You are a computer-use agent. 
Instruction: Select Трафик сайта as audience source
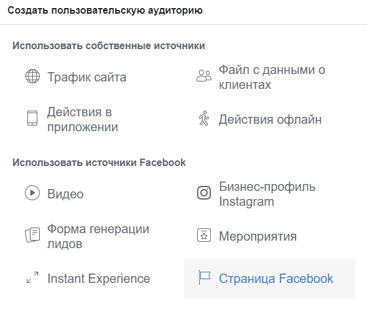[x=87, y=77]
